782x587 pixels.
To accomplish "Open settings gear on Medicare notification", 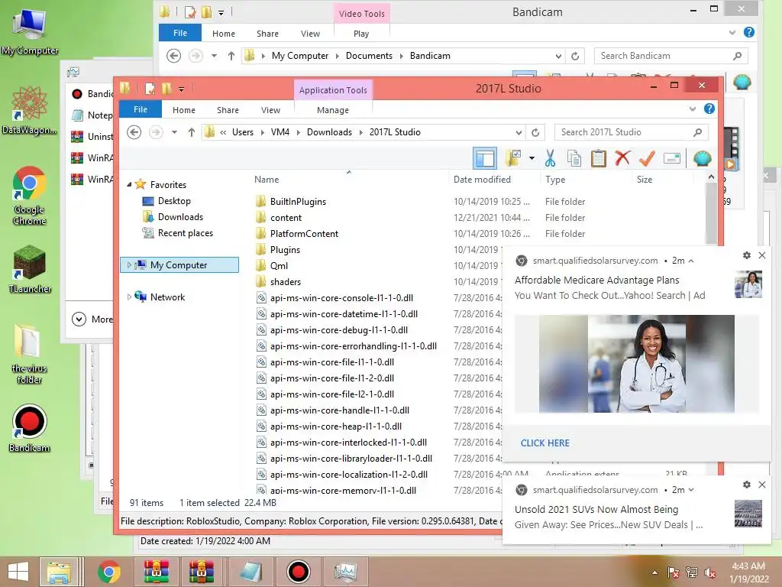I will pos(747,255).
